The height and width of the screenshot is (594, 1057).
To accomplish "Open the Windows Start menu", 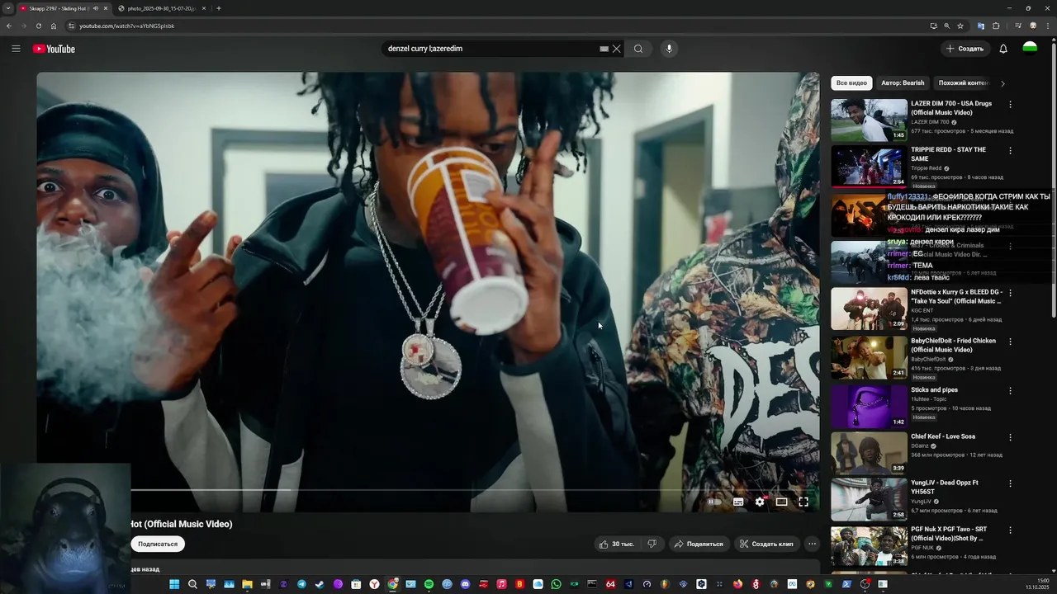I will click(174, 584).
